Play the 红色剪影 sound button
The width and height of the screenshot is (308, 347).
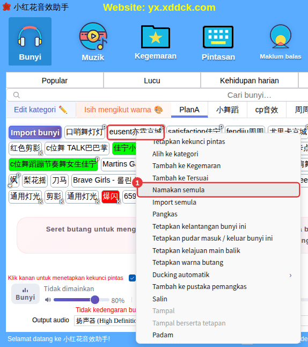click(25, 148)
